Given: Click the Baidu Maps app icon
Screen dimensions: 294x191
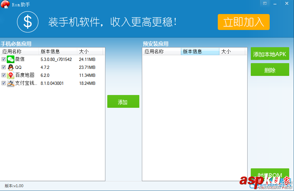Looking at the screenshot, I should click(x=11, y=75).
